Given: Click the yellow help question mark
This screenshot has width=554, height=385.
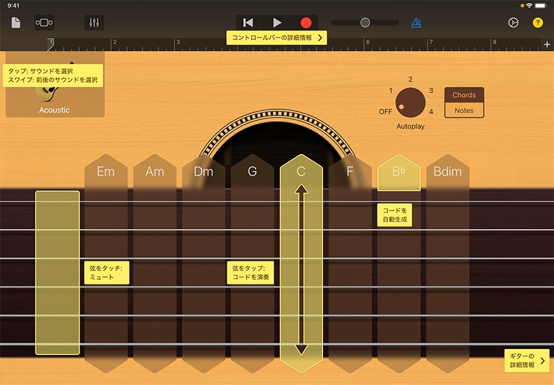Looking at the screenshot, I should [x=538, y=22].
